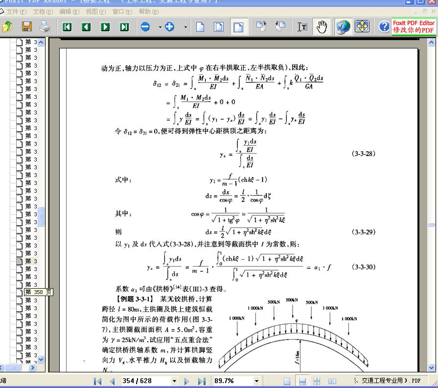Go to first page in status bar
438x388 pixels.
[x=97, y=381]
